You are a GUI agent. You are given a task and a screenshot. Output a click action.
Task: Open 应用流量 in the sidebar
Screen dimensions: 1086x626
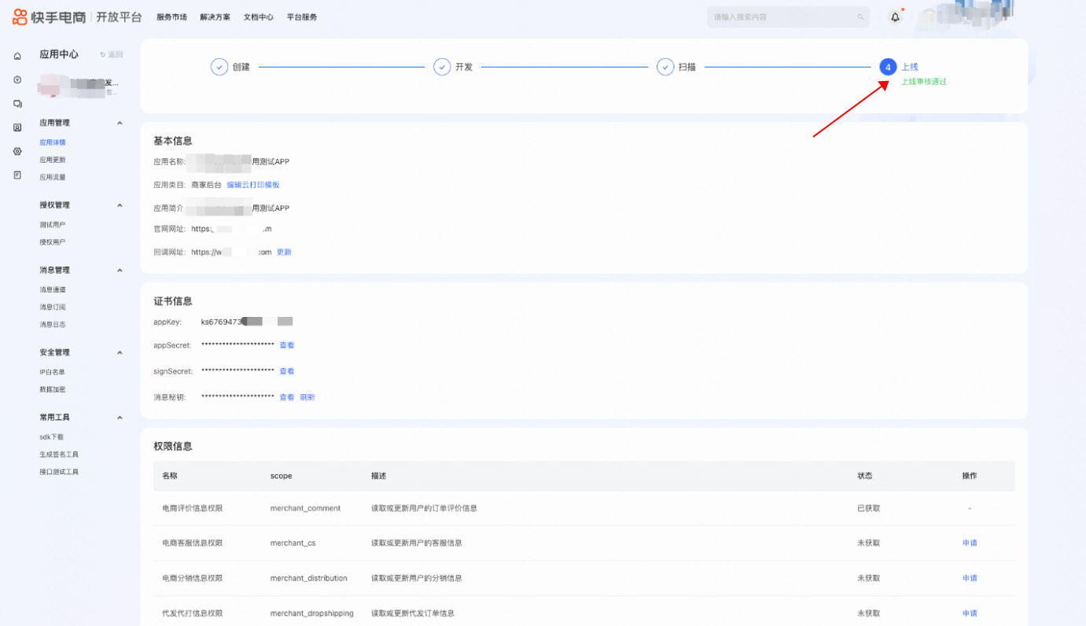pyautogui.click(x=53, y=178)
